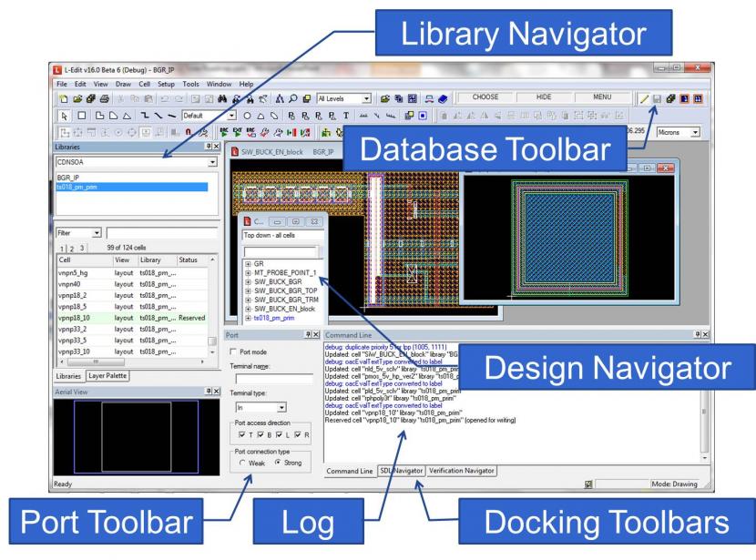Click the blue book library icon
The height and width of the screenshot is (560, 756).
(x=443, y=98)
